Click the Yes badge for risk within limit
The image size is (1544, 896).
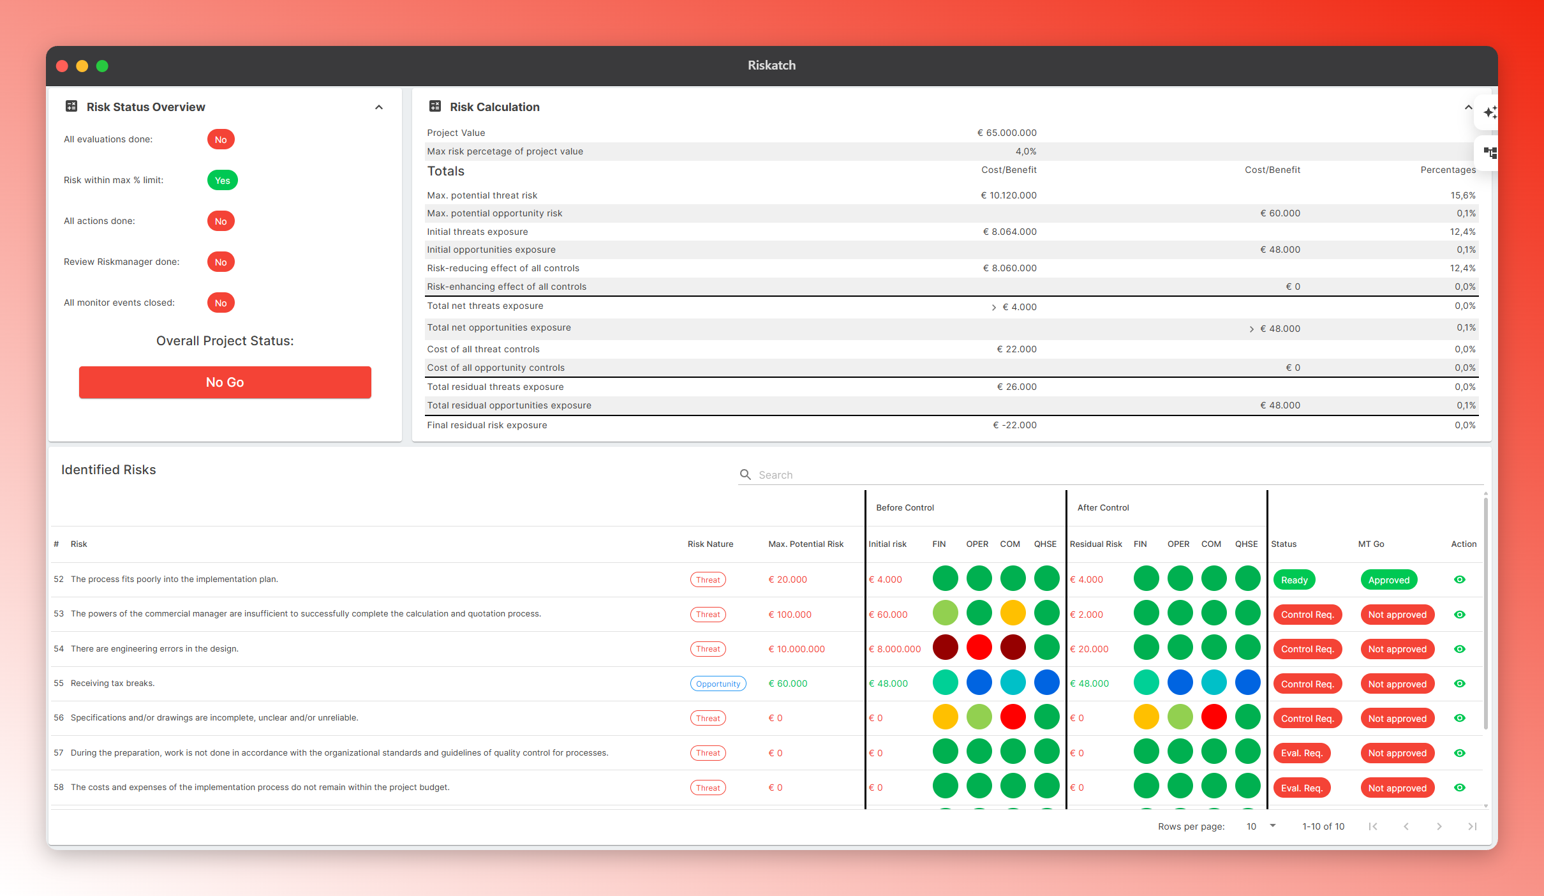coord(223,181)
